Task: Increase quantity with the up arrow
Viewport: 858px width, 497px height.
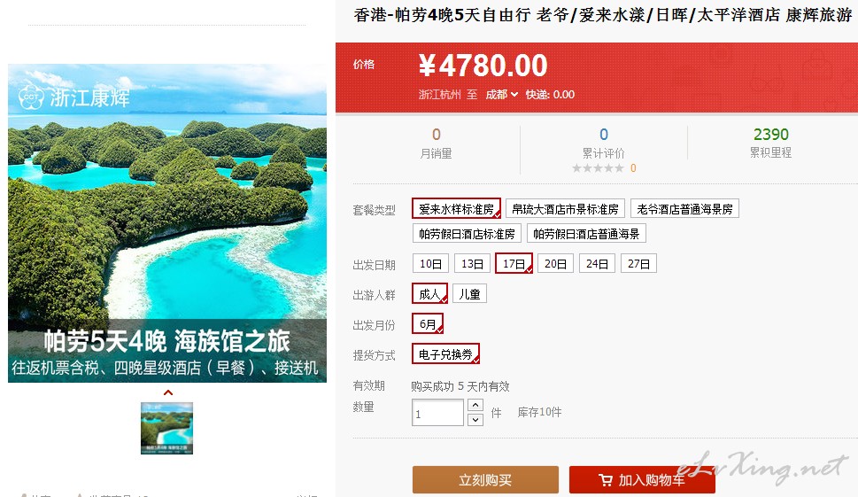Action: pos(475,405)
